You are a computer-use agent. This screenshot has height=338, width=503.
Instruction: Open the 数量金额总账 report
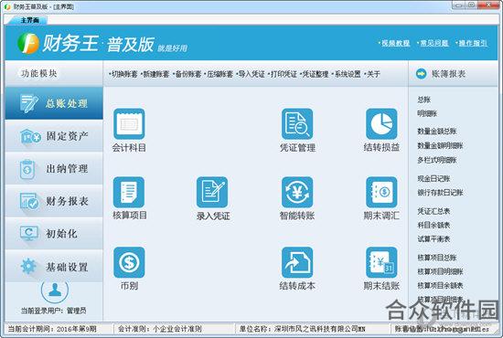coord(436,131)
